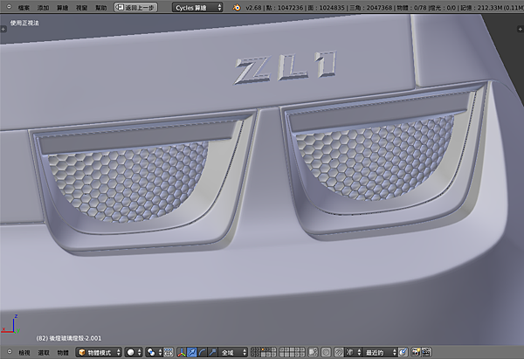
Task: Click the second layer buttons grid
Action: coord(292,352)
